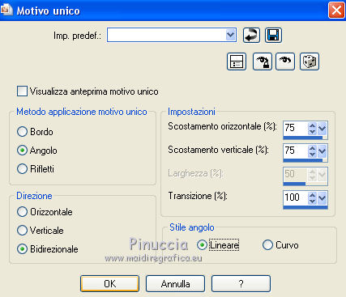Click the Annulla button
This screenshot has height=297, width=346.
pos(175,283)
